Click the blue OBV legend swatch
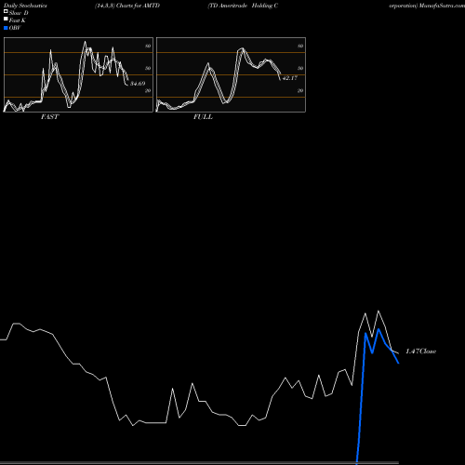Viewport: 465px width, 465px height. pyautogui.click(x=6, y=28)
